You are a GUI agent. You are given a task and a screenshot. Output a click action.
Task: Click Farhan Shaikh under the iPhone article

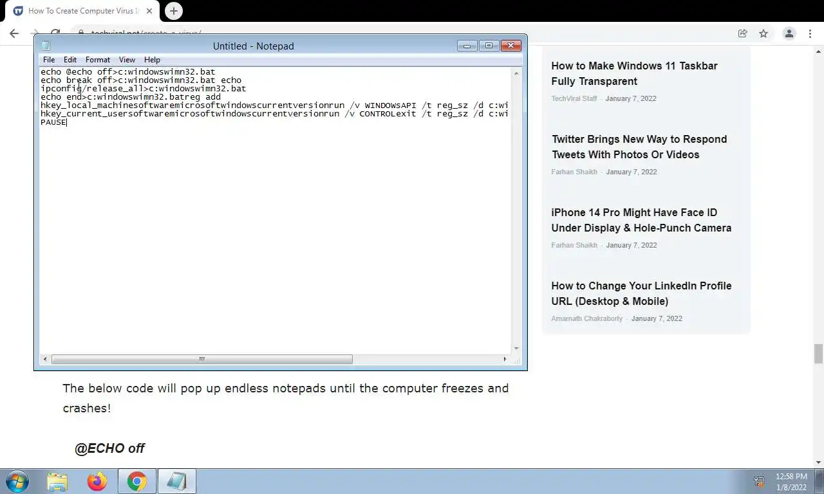(x=574, y=245)
